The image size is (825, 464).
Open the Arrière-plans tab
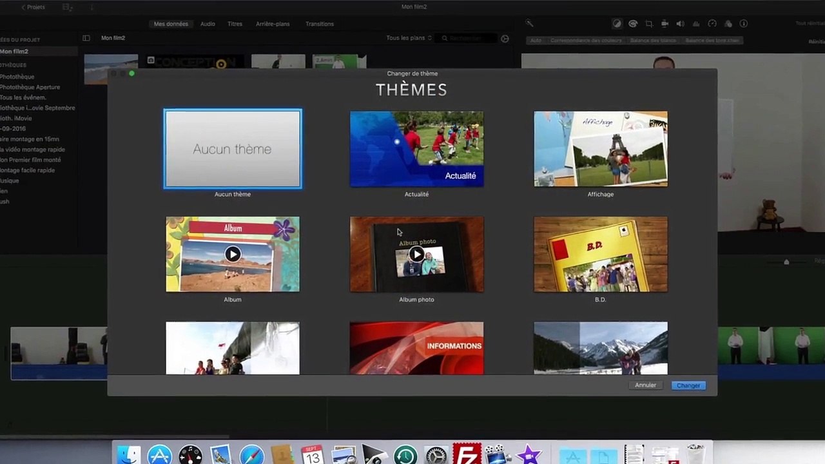point(273,24)
